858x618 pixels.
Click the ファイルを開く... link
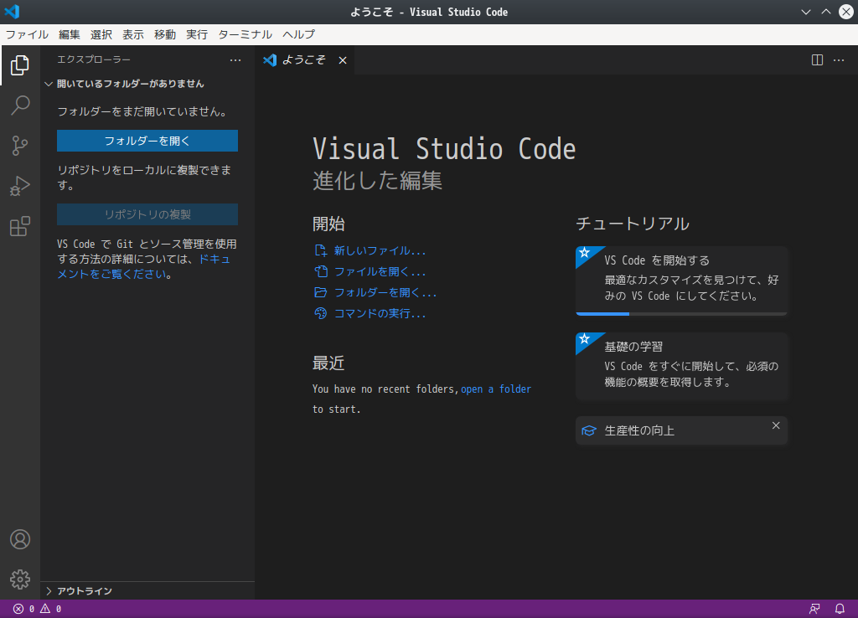tap(380, 271)
